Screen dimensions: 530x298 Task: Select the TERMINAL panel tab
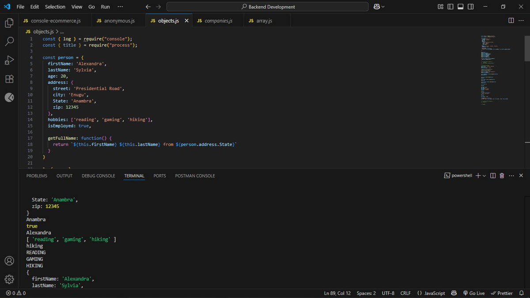(134, 176)
